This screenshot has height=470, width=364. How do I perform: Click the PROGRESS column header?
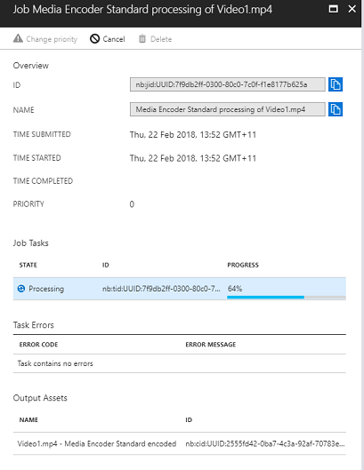pos(243,265)
